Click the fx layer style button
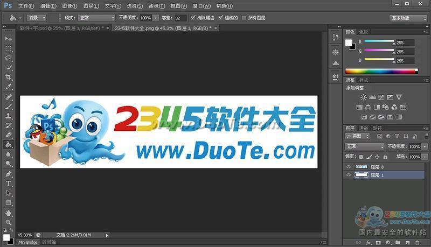The height and width of the screenshot is (247, 431). (369, 243)
